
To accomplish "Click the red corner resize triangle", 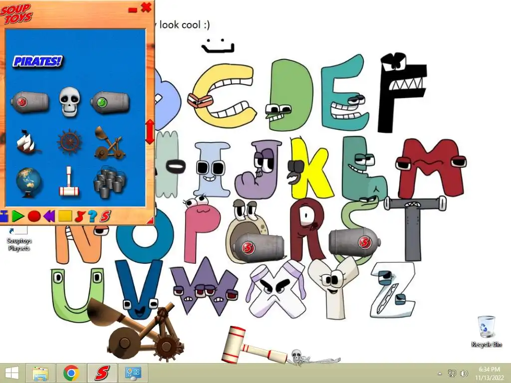I will [150, 221].
